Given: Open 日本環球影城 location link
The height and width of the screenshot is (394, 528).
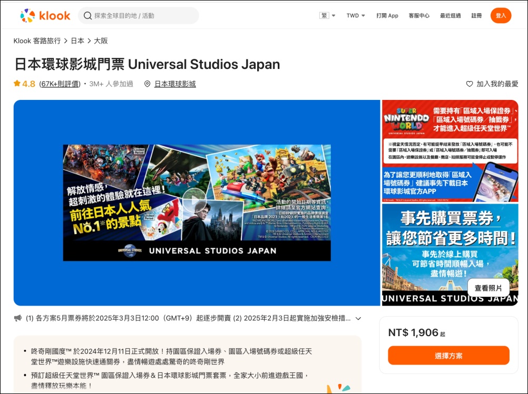Looking at the screenshot, I should coord(175,84).
